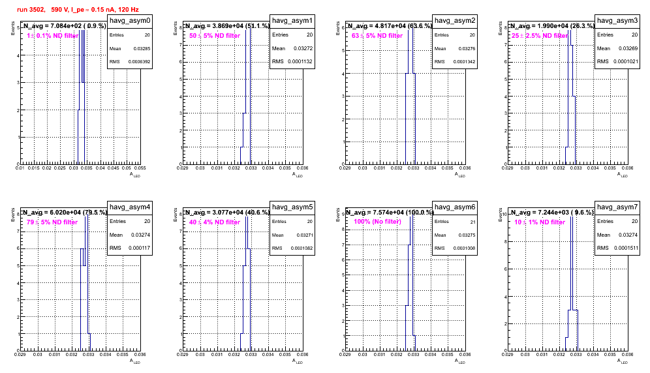The height and width of the screenshot is (373, 650).
Task: Click the N_avg = 7.084e+02 (0.9%) label
Action: (x=65, y=25)
